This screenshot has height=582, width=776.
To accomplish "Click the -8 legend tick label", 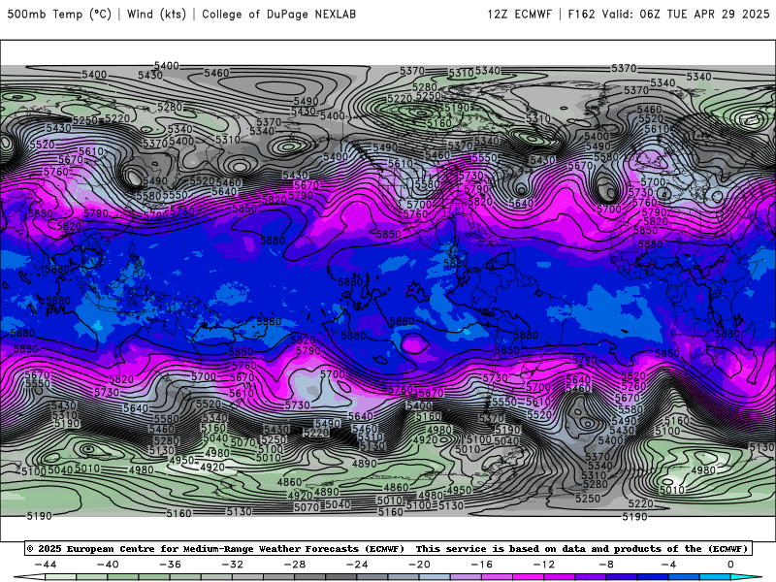I will (606, 565).
